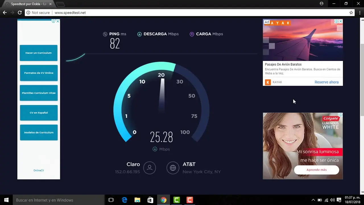Open the Microsoft Store taskbar icon
Viewport: 364px width, 205px height.
click(150, 200)
